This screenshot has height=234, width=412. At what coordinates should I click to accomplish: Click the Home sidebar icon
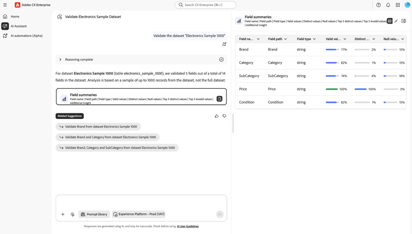pos(5,16)
